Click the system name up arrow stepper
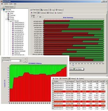 pyautogui.click(x=25, y=59)
